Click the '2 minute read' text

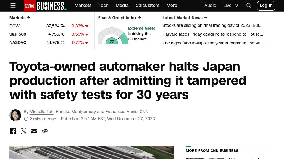[43, 119]
